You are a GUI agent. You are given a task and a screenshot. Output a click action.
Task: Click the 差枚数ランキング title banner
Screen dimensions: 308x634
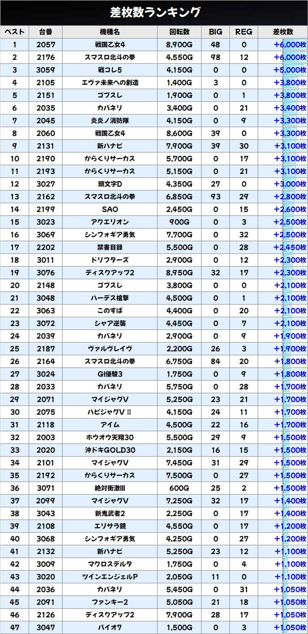coord(154,13)
